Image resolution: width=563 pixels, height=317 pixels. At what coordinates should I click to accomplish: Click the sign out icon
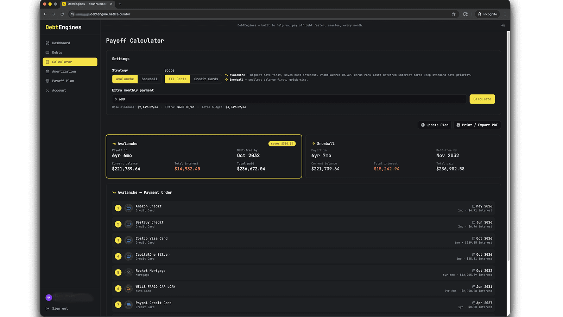coord(47,308)
